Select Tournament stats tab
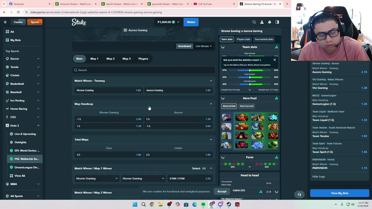 tap(264, 39)
